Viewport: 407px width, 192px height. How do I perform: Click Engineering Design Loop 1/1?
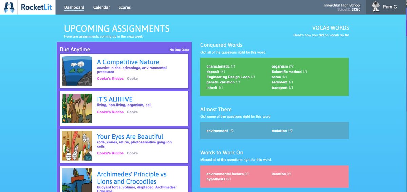[x=231, y=77]
